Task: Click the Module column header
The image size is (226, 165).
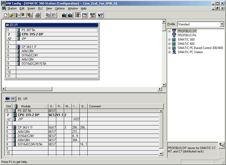Action: 30,106
